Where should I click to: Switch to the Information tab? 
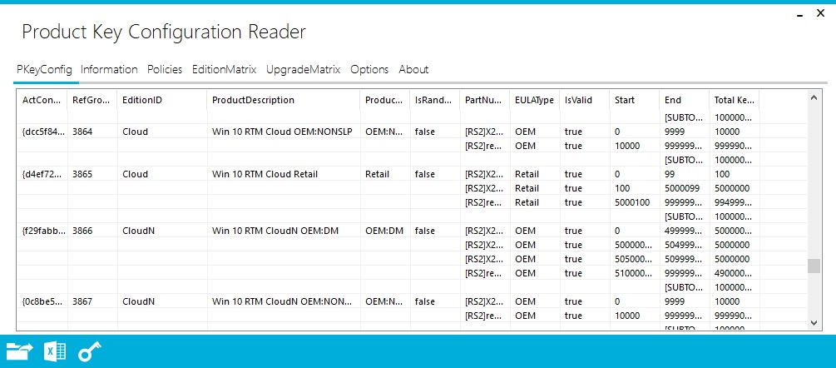[x=109, y=69]
